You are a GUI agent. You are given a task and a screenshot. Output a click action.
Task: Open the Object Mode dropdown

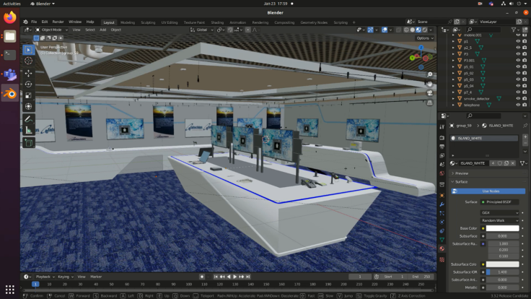coord(51,30)
